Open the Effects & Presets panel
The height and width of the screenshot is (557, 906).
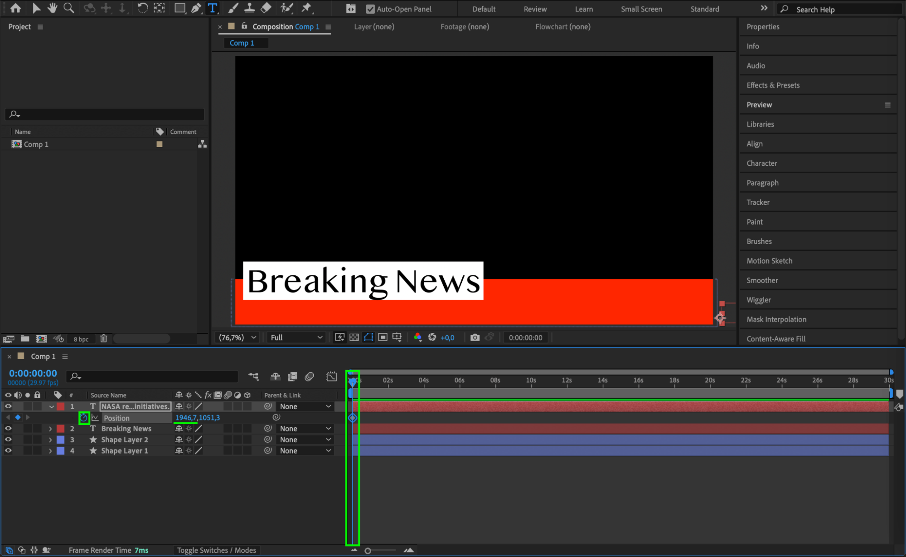coord(773,85)
